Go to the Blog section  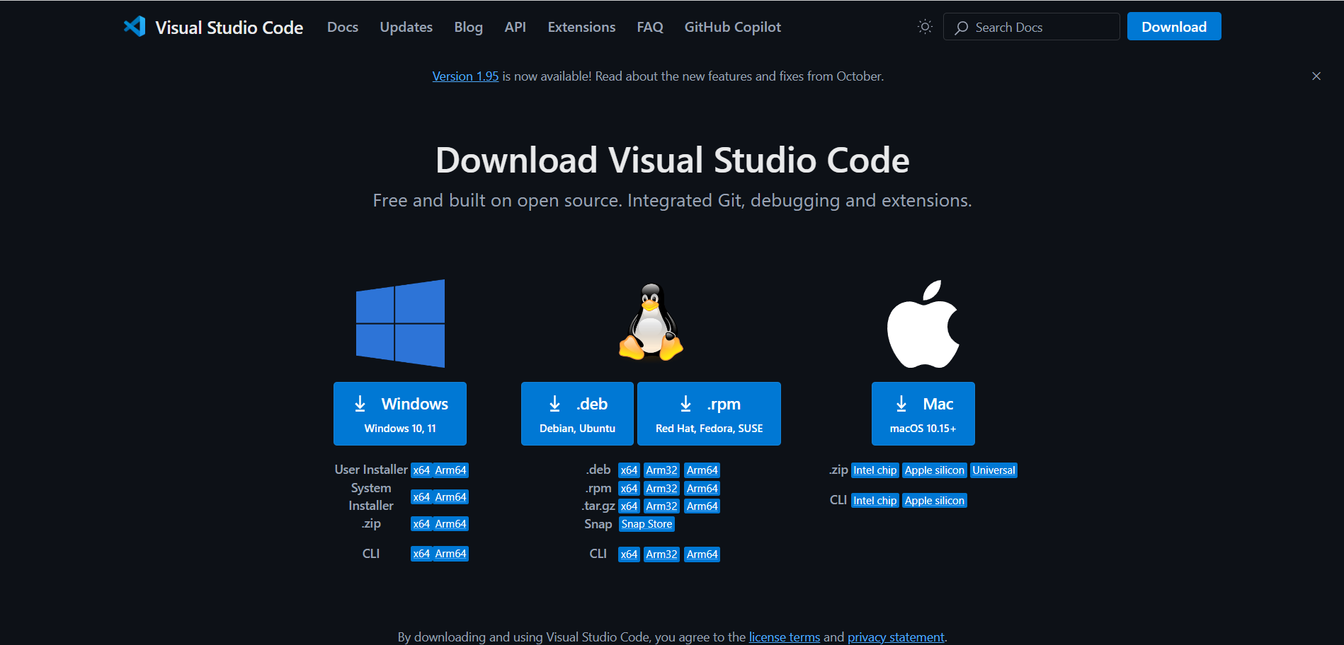[468, 27]
